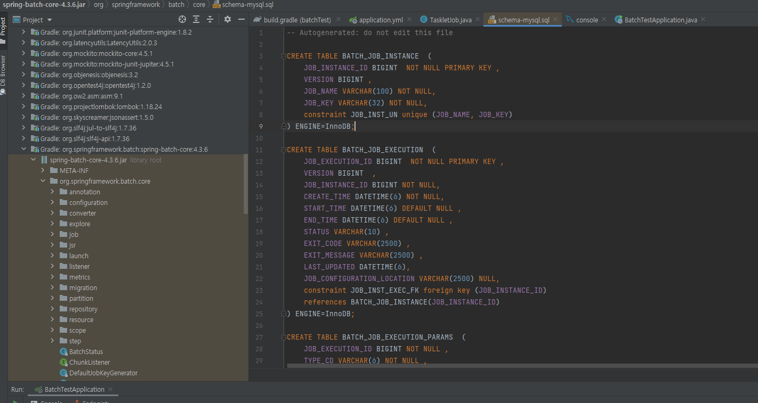Image resolution: width=758 pixels, height=403 pixels.
Task: Click Collapse All icon in Project panel
Action: 210,20
